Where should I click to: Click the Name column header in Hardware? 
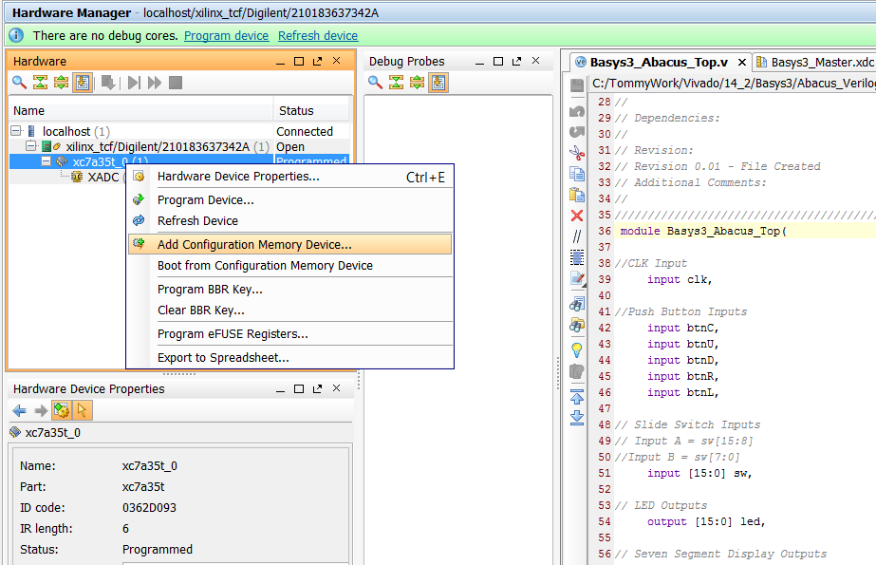140,111
